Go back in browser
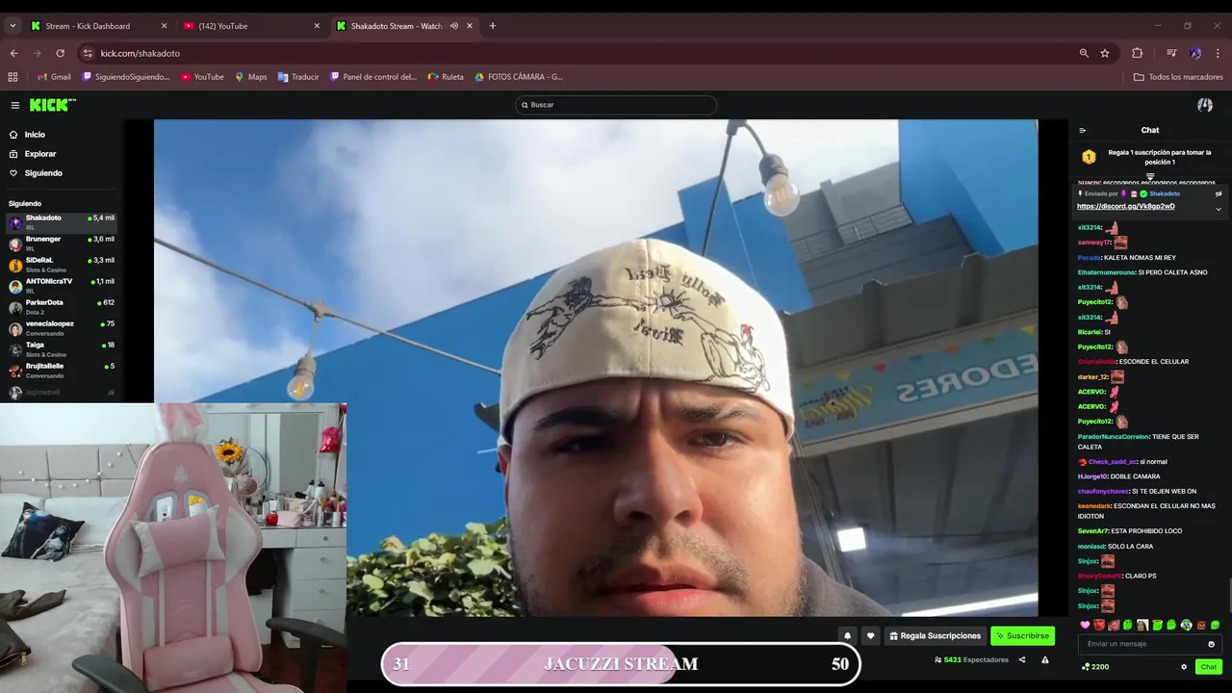The width and height of the screenshot is (1232, 693). pyautogui.click(x=13, y=53)
